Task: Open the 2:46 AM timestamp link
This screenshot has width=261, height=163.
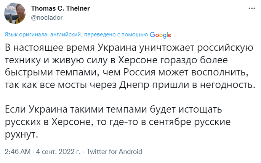Action: pyautogui.click(x=18, y=152)
